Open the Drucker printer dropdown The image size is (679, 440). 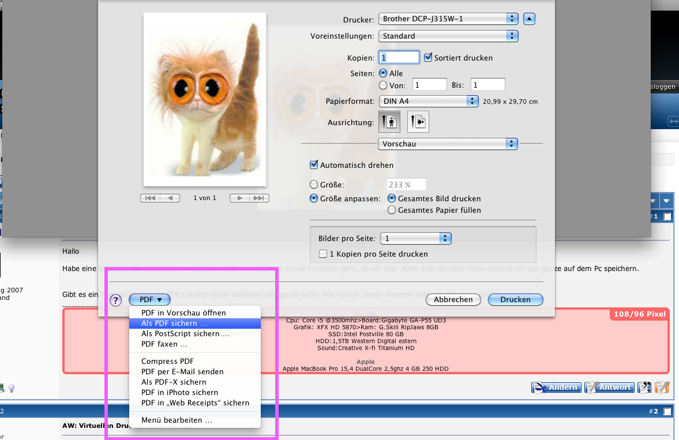pyautogui.click(x=448, y=18)
